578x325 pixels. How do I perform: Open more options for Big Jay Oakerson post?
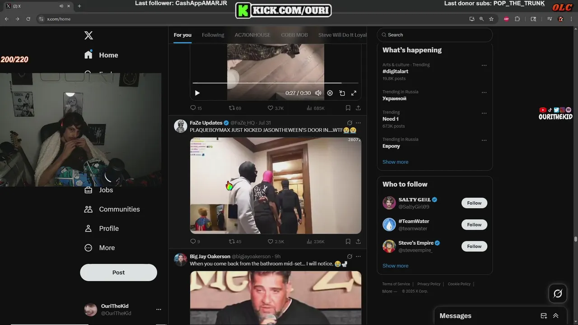358,256
